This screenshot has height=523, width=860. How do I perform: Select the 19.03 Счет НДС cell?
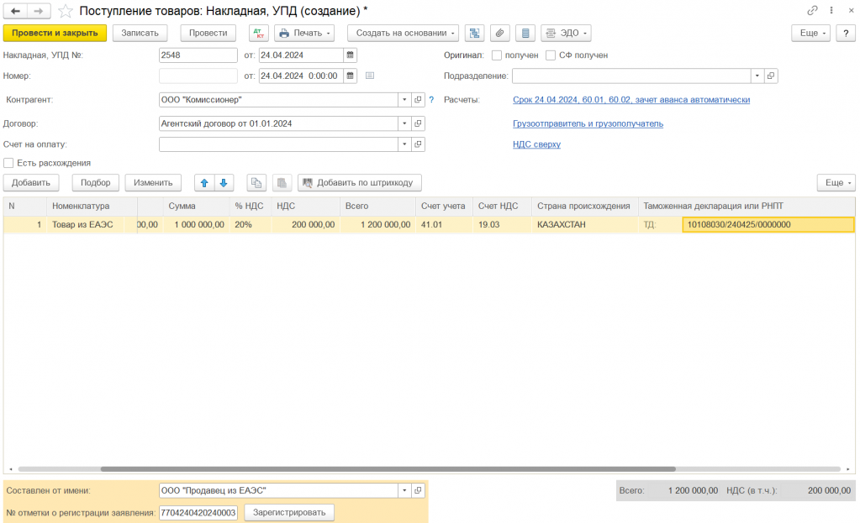[x=502, y=224]
